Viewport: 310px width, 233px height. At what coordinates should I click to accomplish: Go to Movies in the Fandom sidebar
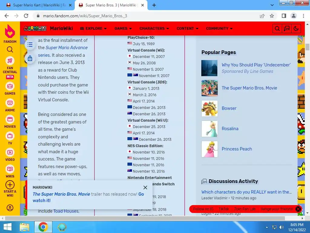click(x=10, y=122)
